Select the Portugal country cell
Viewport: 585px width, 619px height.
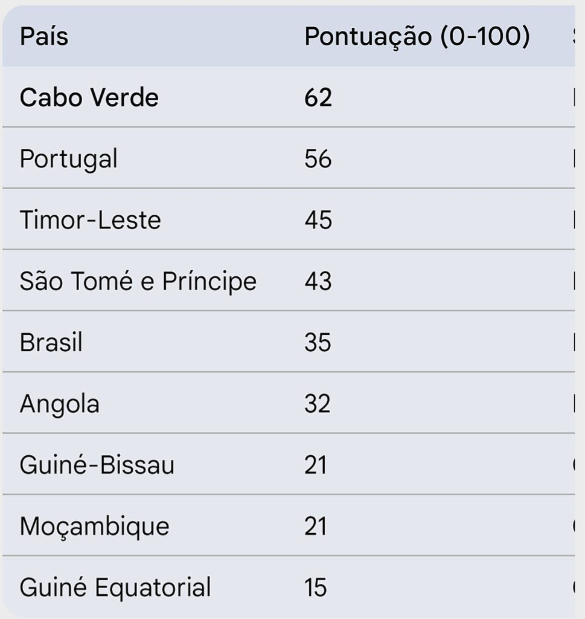(68, 159)
